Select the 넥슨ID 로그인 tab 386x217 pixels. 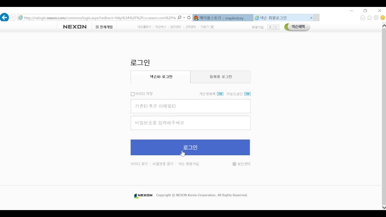[161, 77]
